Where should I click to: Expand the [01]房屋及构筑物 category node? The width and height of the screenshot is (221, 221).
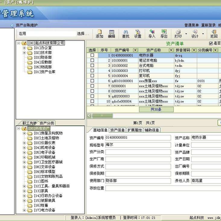(x=24, y=133)
